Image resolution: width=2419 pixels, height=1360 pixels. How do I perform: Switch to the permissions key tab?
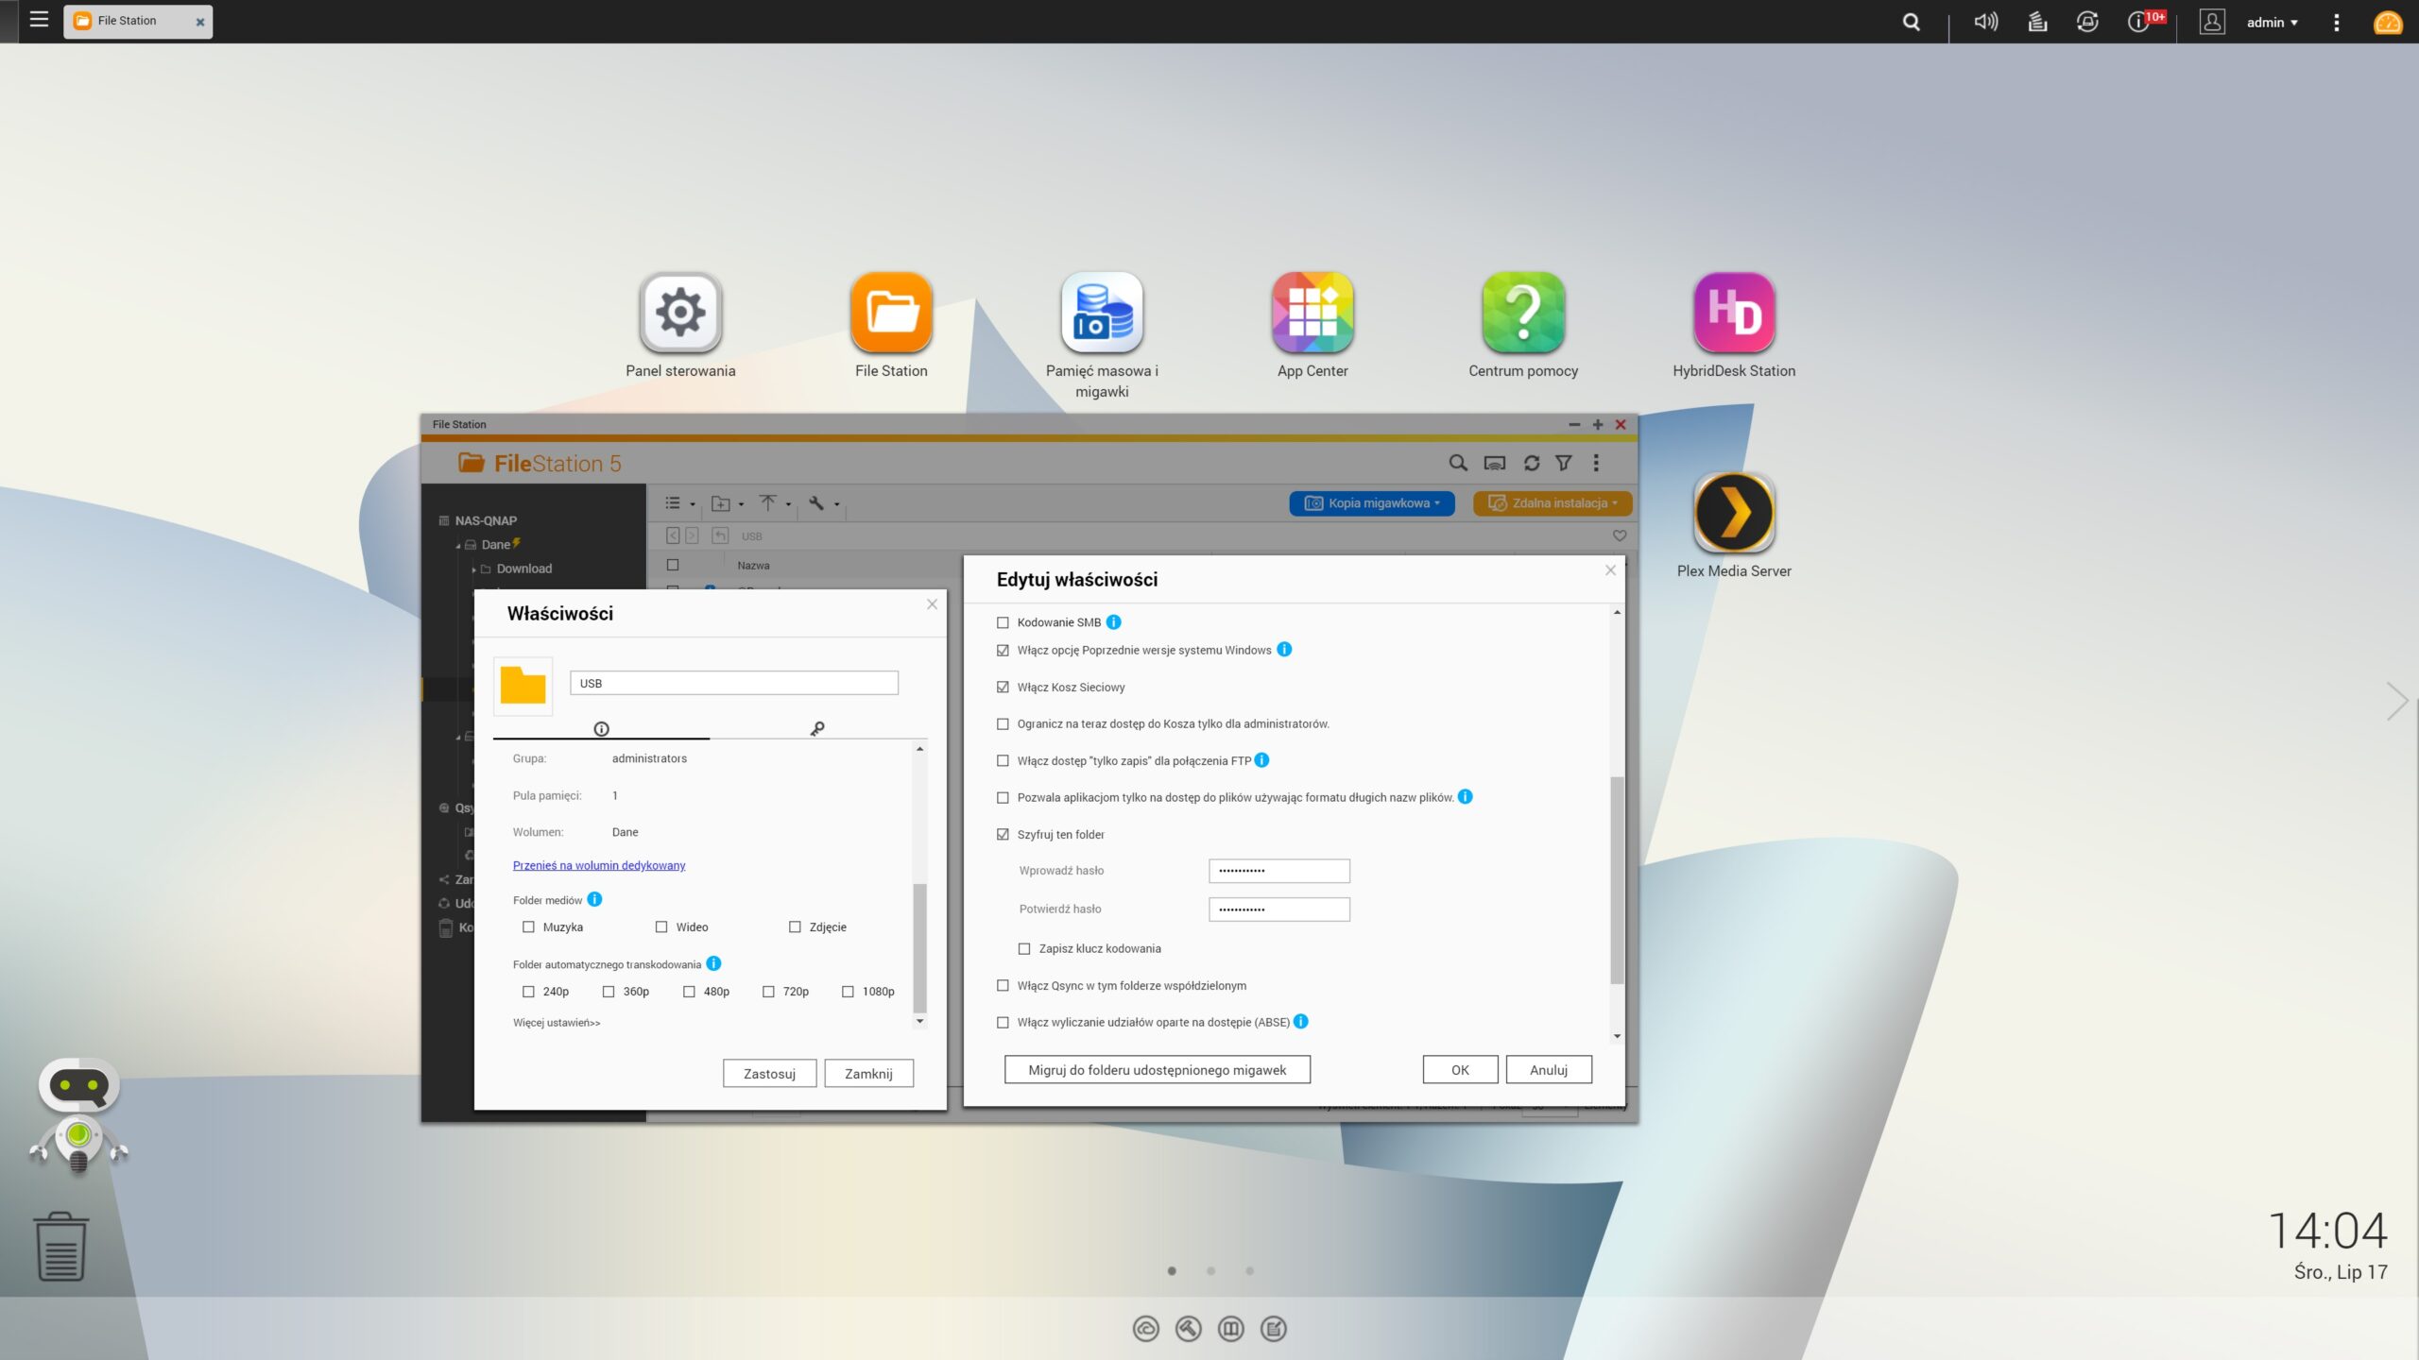(x=817, y=728)
